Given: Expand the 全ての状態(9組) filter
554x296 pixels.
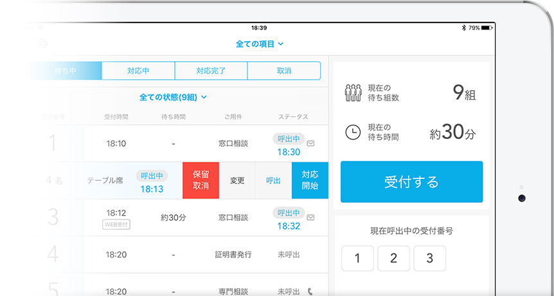Looking at the screenshot, I should (x=173, y=97).
